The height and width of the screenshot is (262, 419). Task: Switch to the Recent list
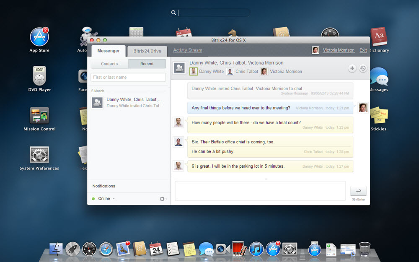coord(147,64)
